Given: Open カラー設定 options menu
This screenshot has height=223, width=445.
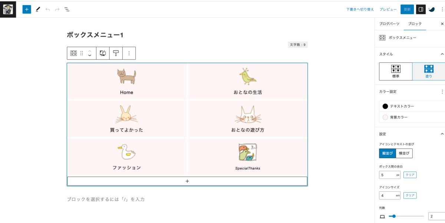Looking at the screenshot, I should 442,91.
